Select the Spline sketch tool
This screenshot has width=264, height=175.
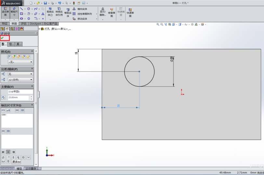36,9
